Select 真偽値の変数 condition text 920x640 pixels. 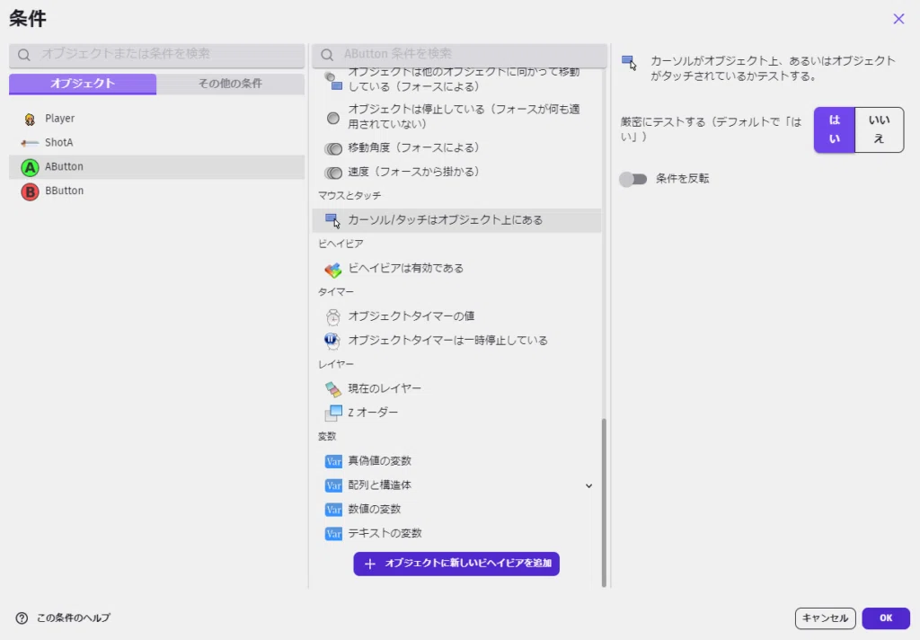tap(380, 461)
